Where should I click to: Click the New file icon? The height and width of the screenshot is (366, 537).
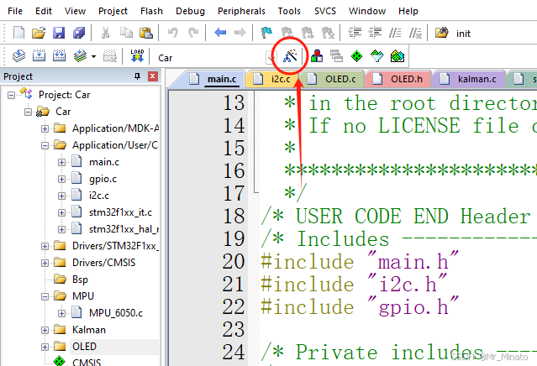tap(18, 33)
